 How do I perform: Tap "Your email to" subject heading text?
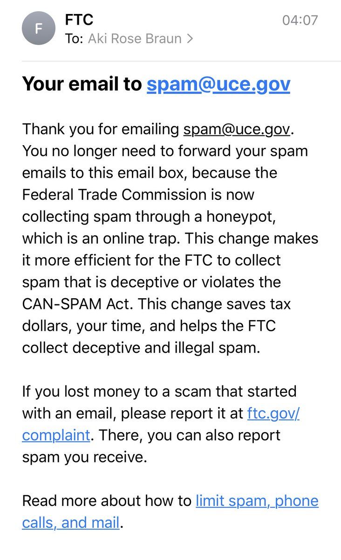click(x=82, y=84)
